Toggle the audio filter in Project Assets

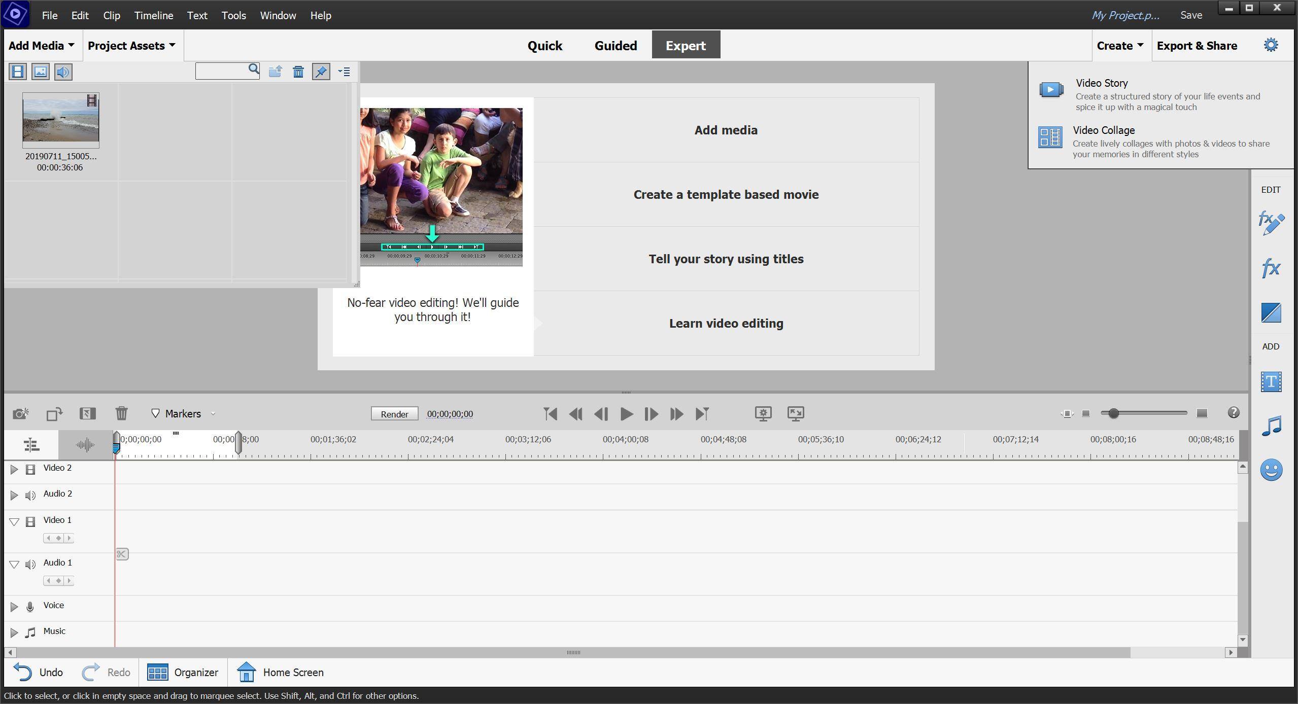(63, 72)
